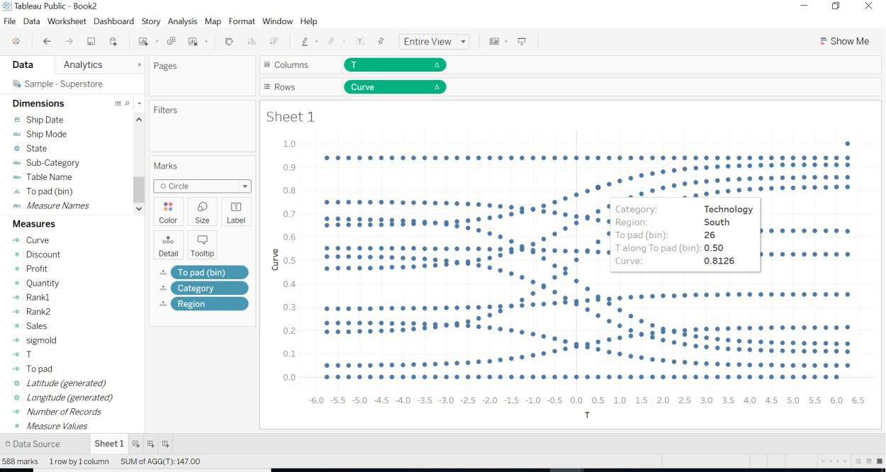Image resolution: width=886 pixels, height=472 pixels.
Task: Open show/hide cards dropdown arrow
Action: pos(506,42)
